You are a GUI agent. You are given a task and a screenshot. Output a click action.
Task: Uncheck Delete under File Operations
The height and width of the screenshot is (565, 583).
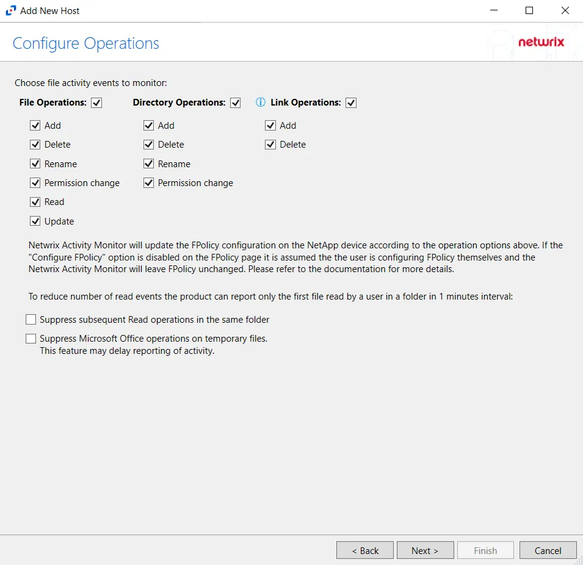pyautogui.click(x=35, y=144)
